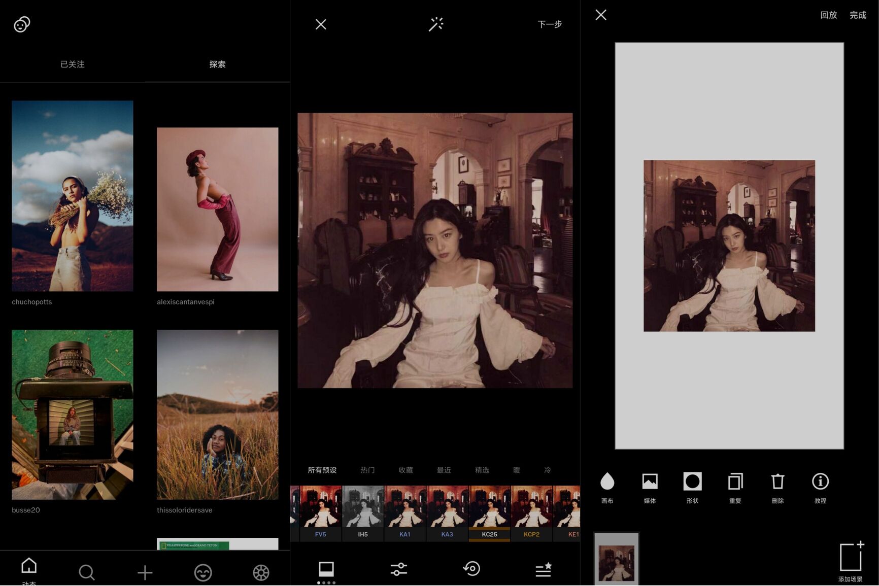The width and height of the screenshot is (879, 586).
Task: Open the 教程 tutorial info icon
Action: 821,488
